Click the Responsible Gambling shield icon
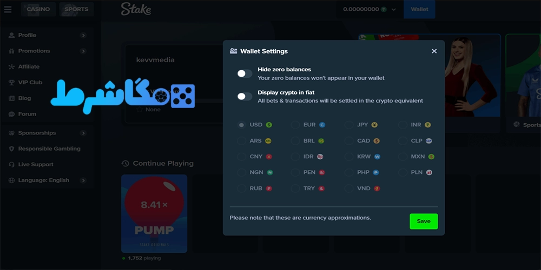The height and width of the screenshot is (270, 541). [12, 149]
